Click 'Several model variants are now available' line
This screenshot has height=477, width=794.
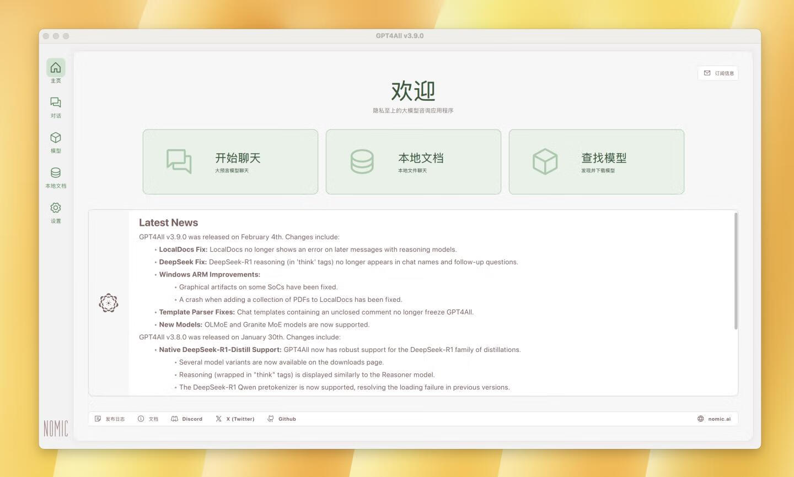(x=281, y=362)
